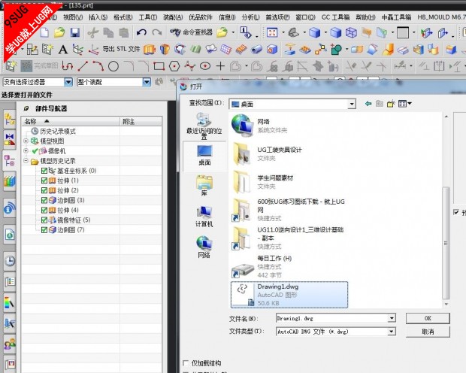Click the Extrude feature toolbar icon
This screenshot has height=373, width=466.
149,50
